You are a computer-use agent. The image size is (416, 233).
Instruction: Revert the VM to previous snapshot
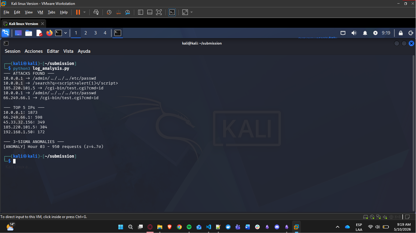(x=118, y=12)
